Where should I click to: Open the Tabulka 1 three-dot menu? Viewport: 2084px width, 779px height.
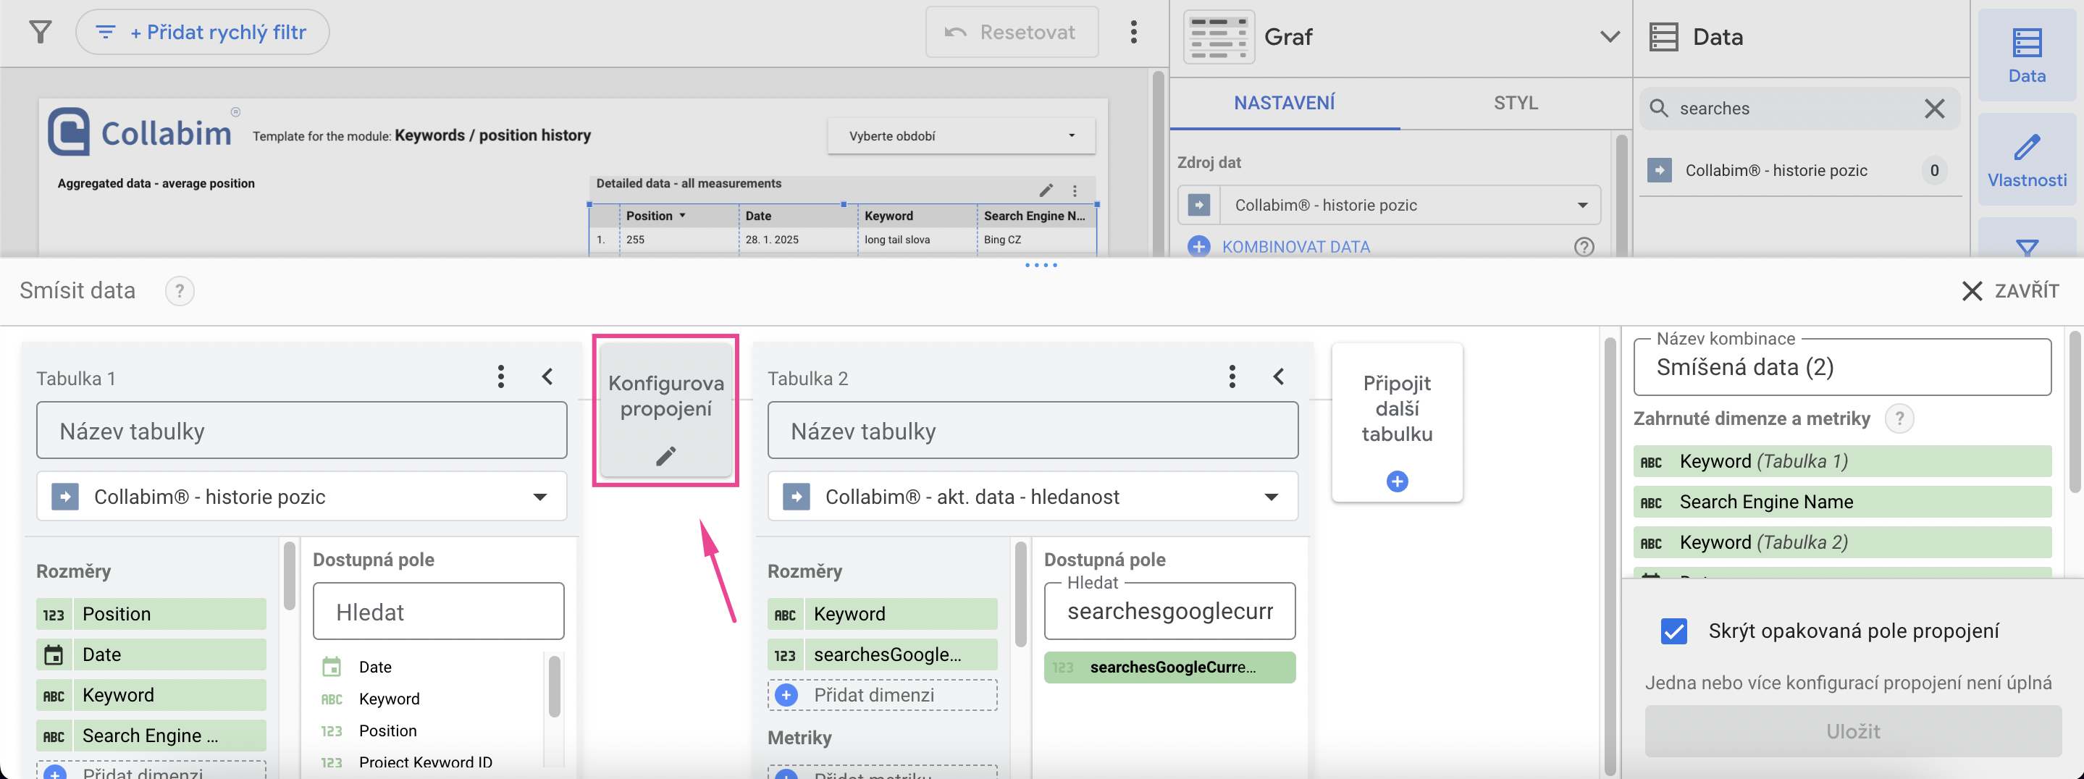point(501,376)
